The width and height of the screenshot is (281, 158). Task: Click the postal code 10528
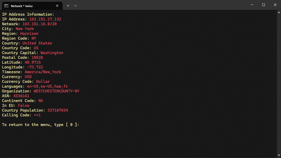(37, 58)
